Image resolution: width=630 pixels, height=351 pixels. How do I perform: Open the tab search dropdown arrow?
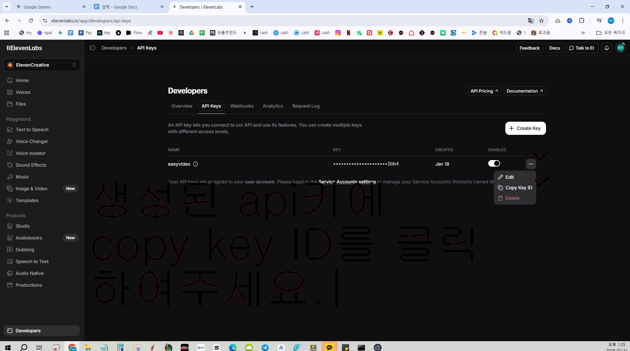coord(7,7)
